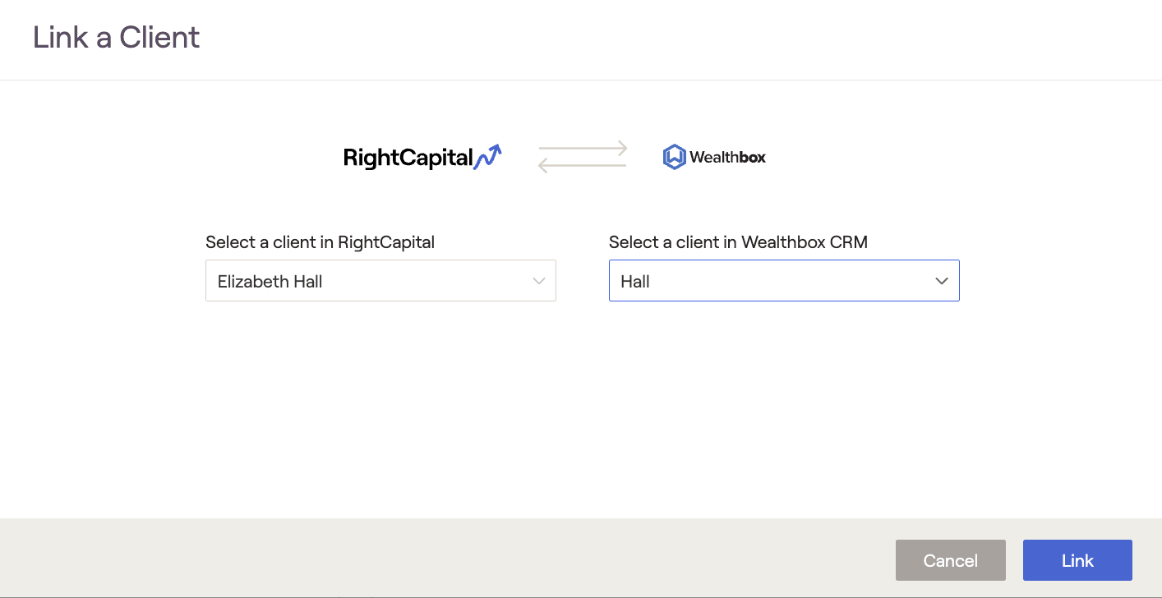Click the left-pointing sync arrow
The height and width of the screenshot is (598, 1162).
tap(583, 165)
